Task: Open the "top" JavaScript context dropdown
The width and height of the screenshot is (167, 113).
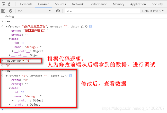Action: 34,11
